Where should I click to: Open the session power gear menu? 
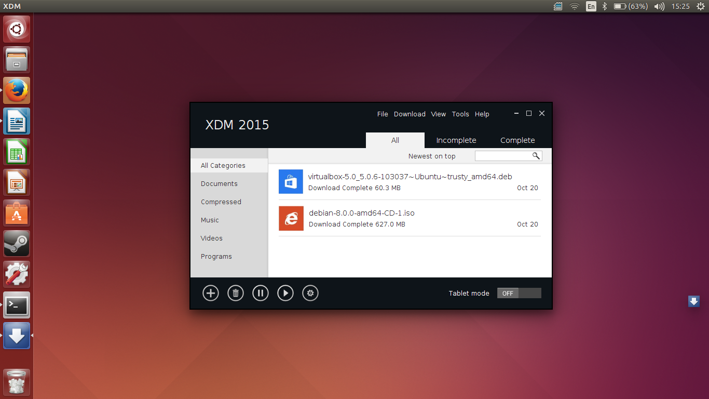pyautogui.click(x=700, y=6)
